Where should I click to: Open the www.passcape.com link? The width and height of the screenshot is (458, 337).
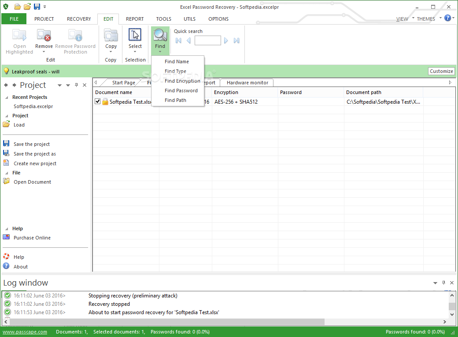click(25, 332)
